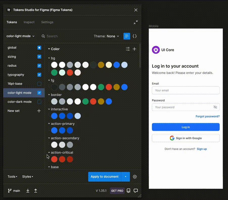This screenshot has height=200, width=228.
Task: Switch to the Settings tab
Action: point(47,22)
